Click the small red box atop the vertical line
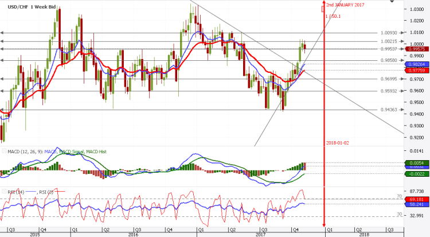The height and width of the screenshot is (237, 430). [x=324, y=8]
